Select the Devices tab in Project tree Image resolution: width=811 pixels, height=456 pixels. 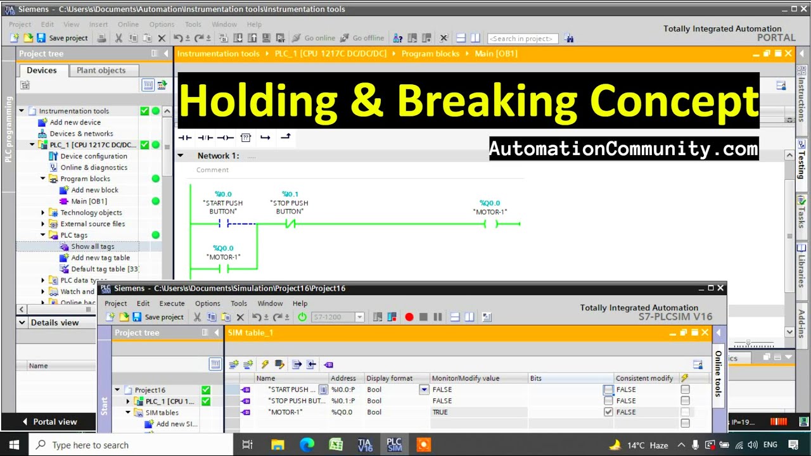42,70
